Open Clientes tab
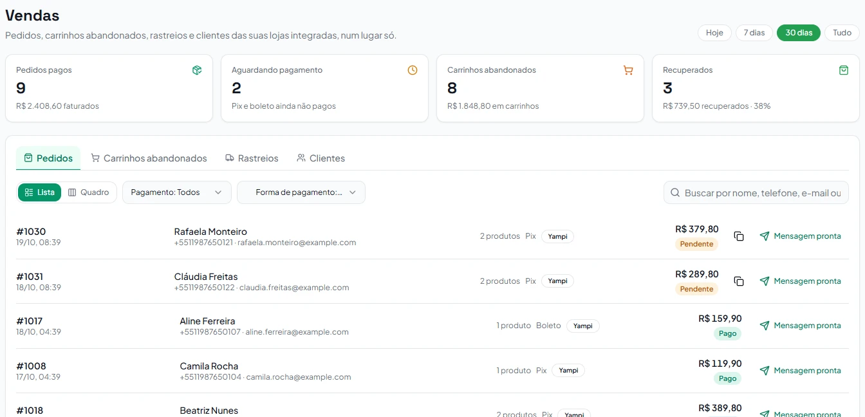The image size is (865, 417). (x=321, y=158)
